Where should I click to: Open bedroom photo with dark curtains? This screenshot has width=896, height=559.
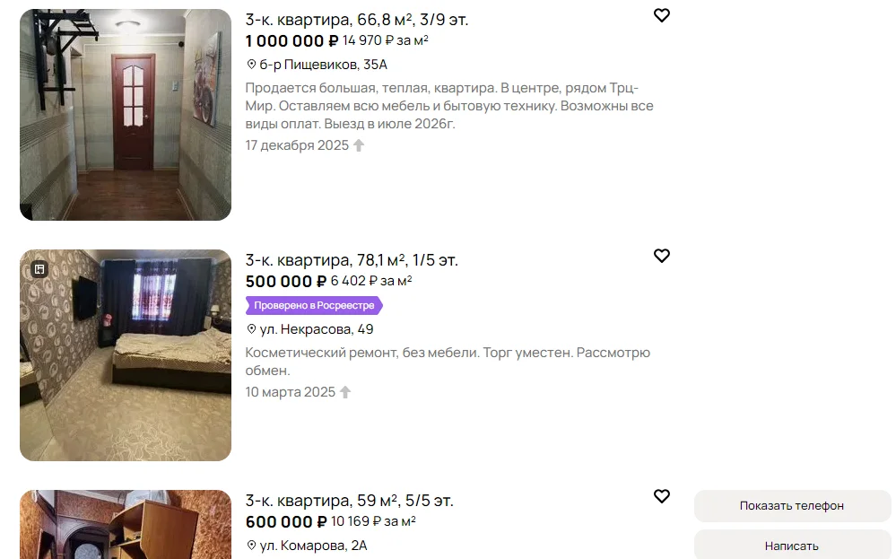coord(126,355)
